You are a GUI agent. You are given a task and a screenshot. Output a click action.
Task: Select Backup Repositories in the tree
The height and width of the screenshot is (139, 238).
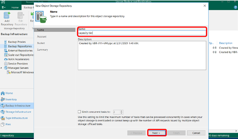click(x=20, y=46)
